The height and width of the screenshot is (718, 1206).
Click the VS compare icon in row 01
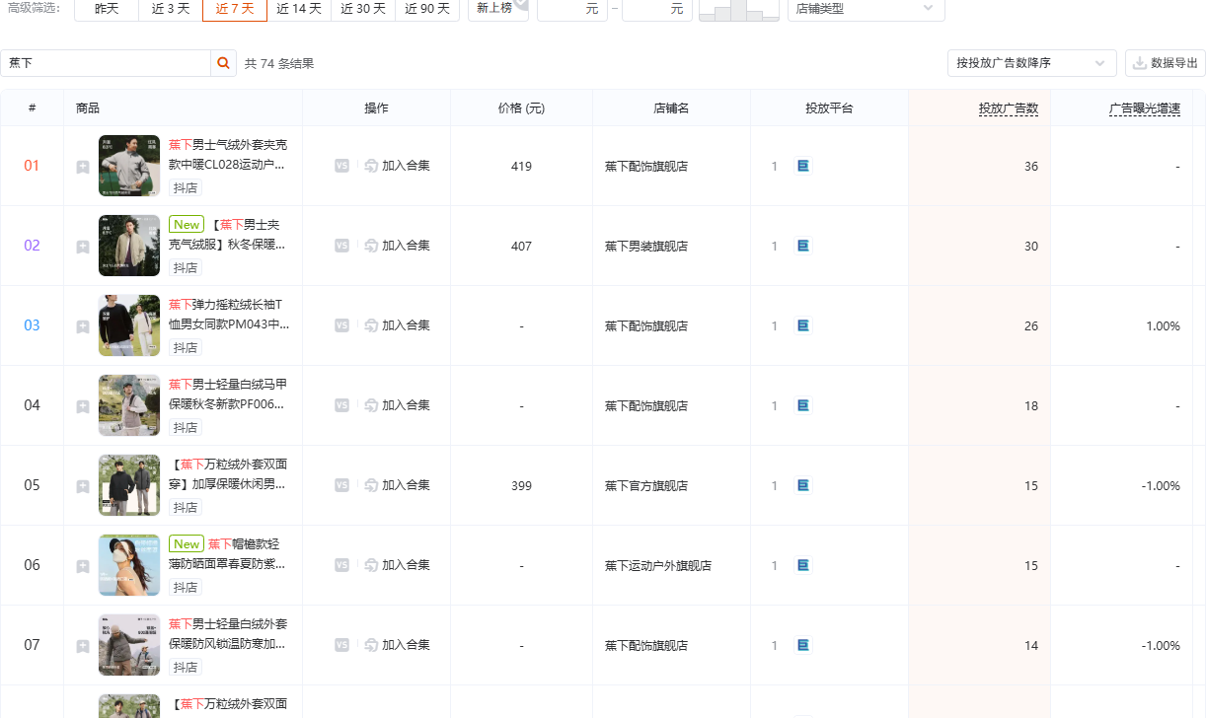[x=341, y=166]
